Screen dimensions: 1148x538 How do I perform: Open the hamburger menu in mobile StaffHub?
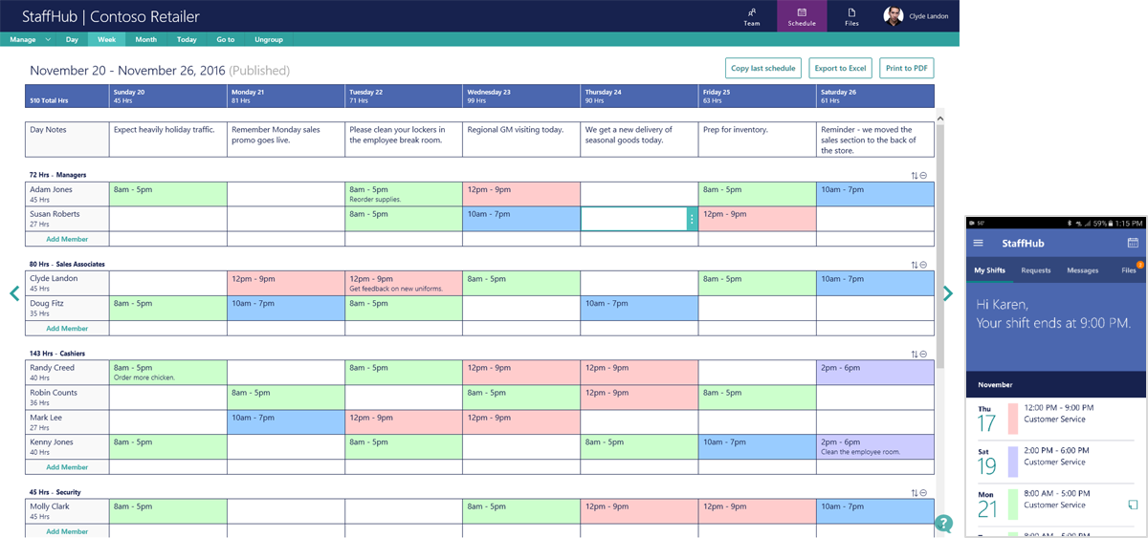pyautogui.click(x=979, y=244)
